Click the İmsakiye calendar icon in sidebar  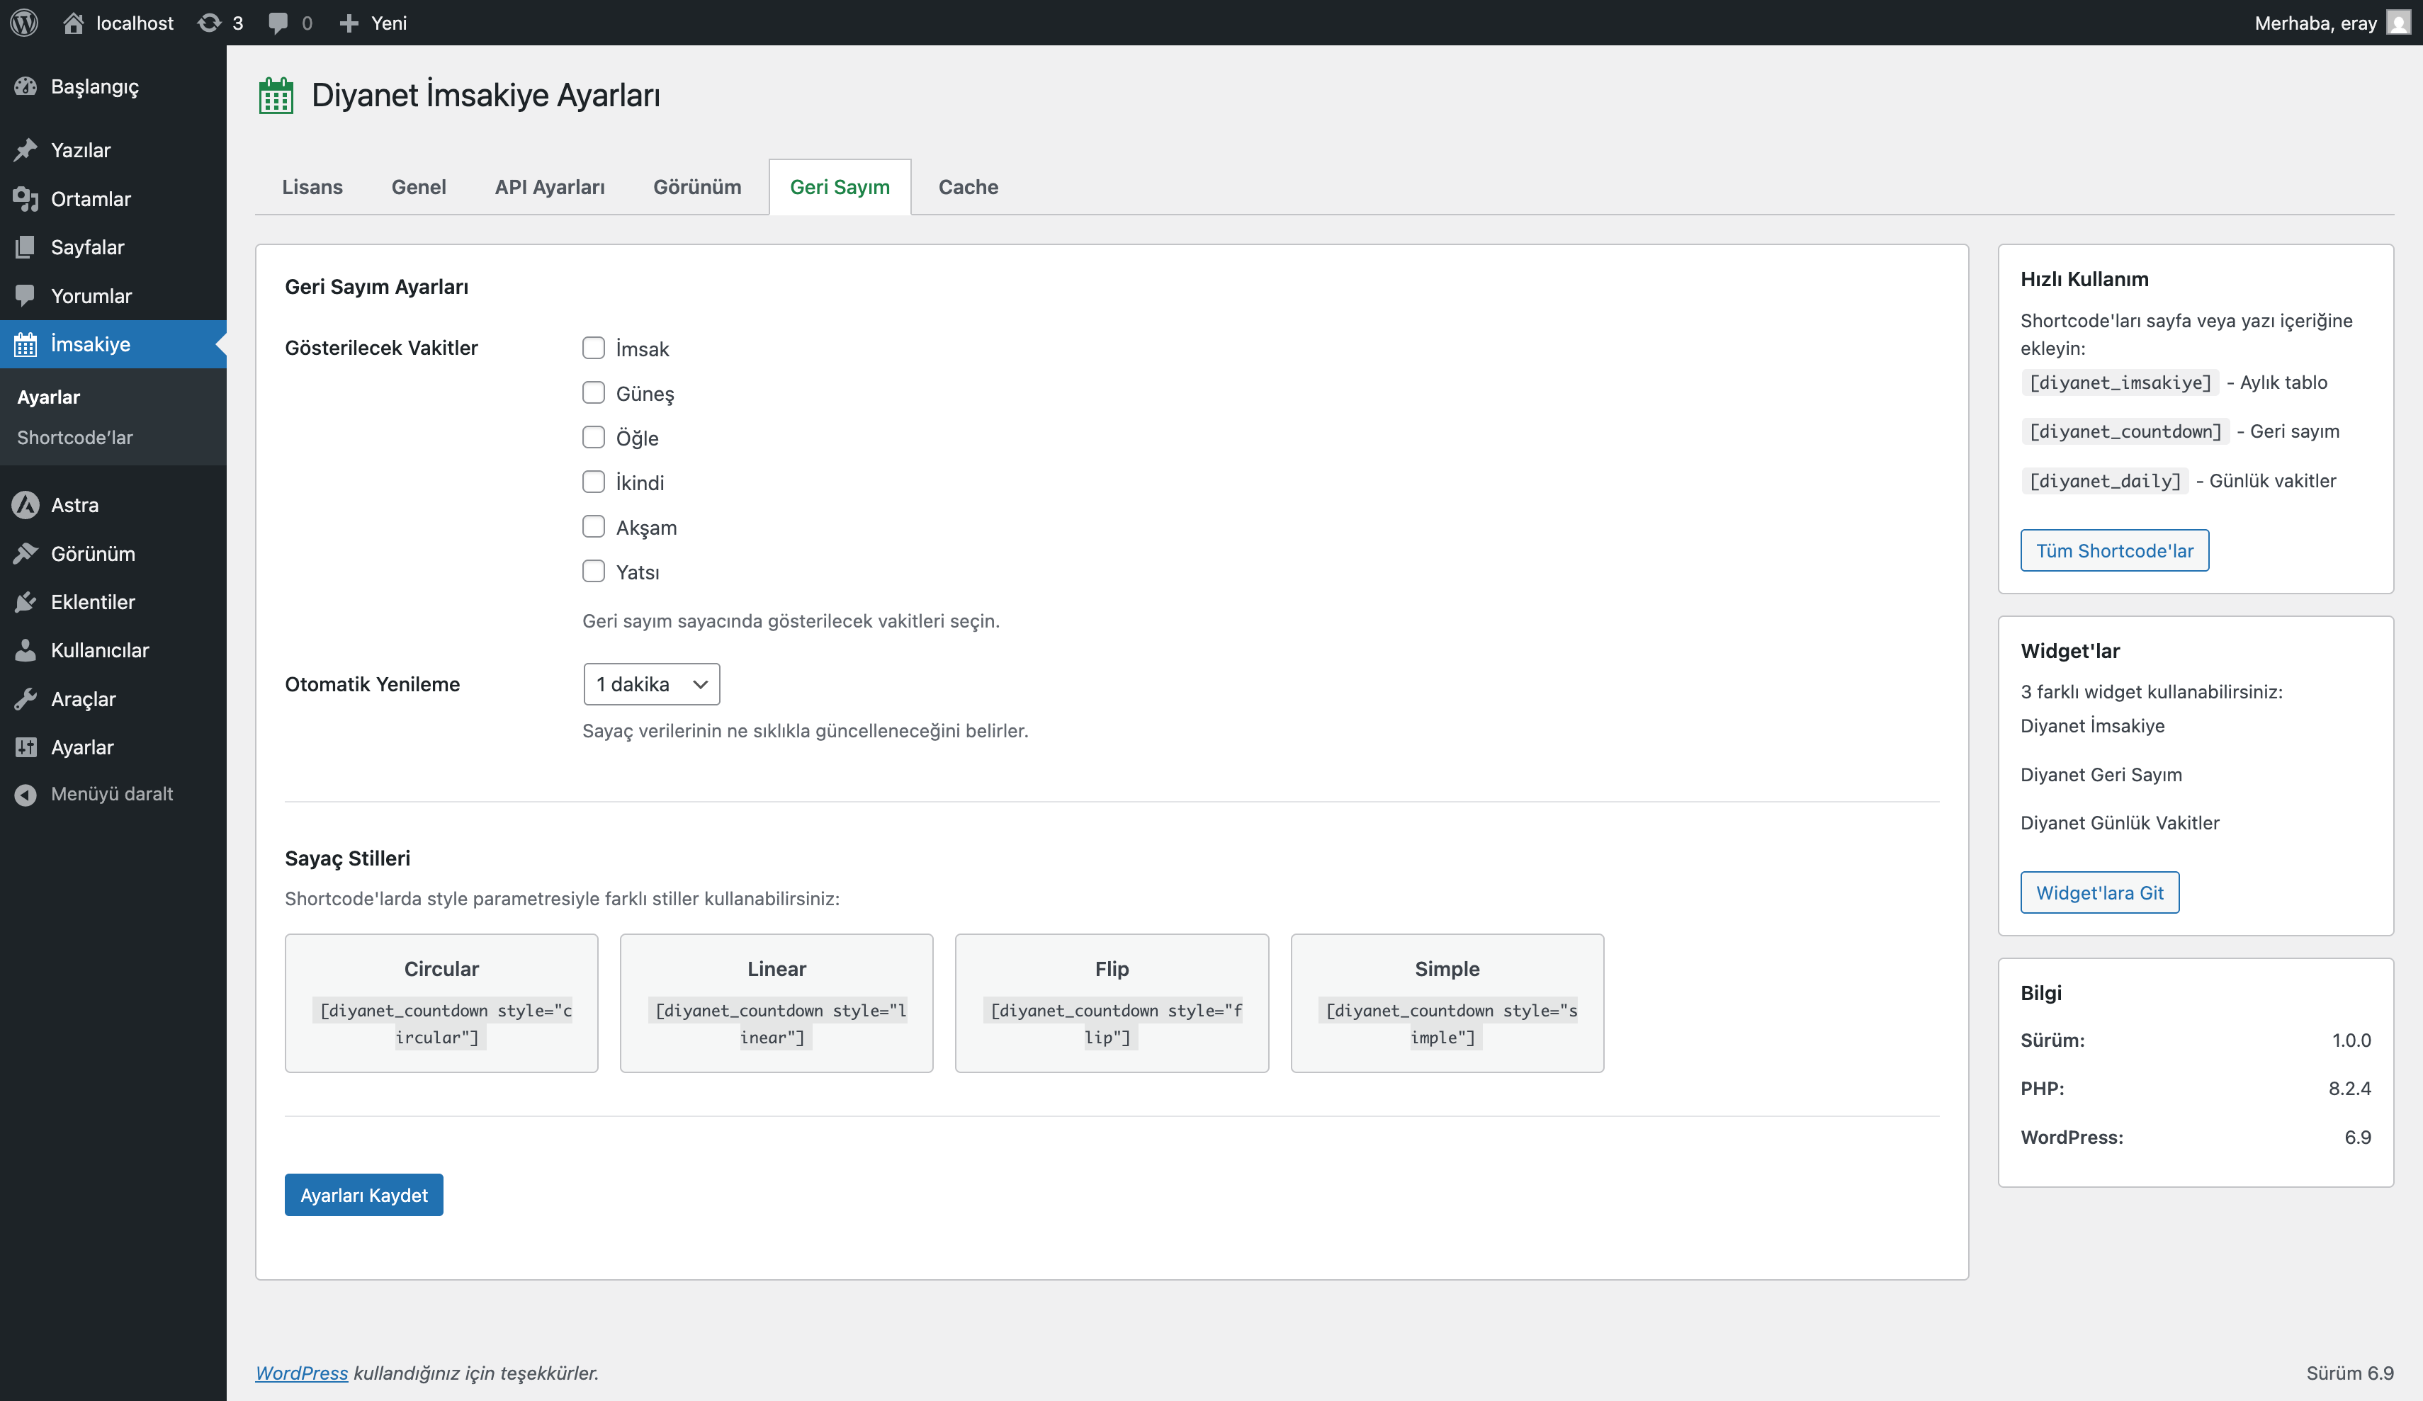(x=26, y=344)
